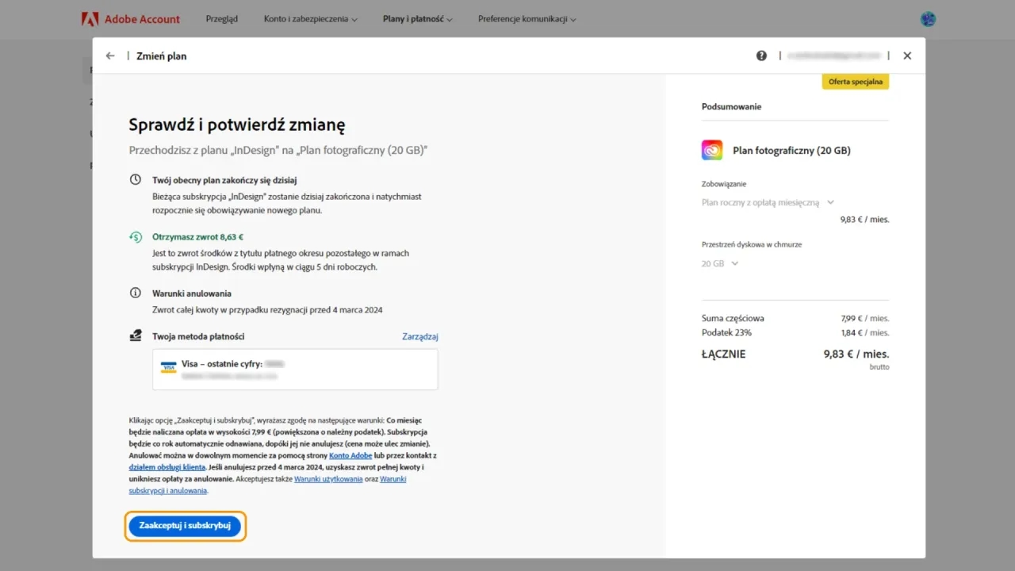Open the help question mark icon
Image resolution: width=1015 pixels, height=571 pixels.
[761, 56]
